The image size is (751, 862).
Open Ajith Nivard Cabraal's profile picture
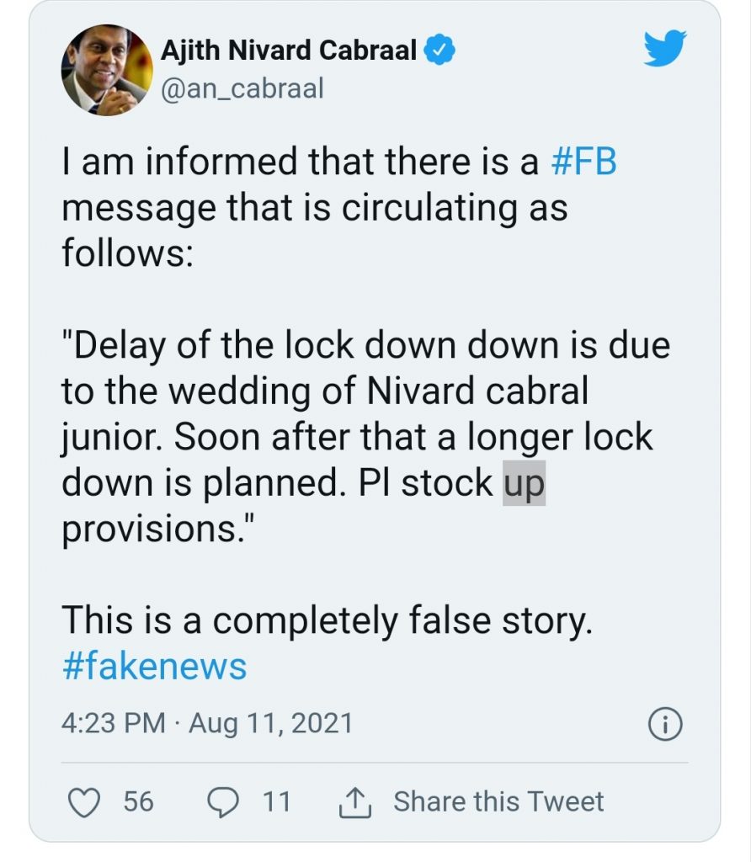pos(107,70)
